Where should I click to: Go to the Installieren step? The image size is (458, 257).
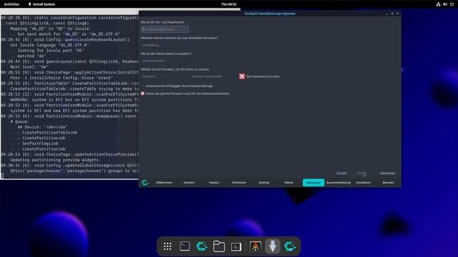364,183
